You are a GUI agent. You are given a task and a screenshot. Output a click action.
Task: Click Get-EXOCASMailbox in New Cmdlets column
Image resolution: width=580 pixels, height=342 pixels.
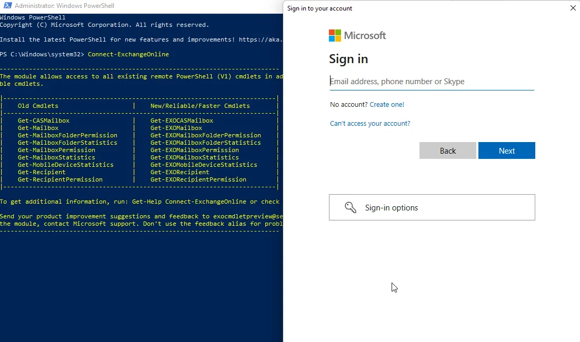[x=182, y=120]
